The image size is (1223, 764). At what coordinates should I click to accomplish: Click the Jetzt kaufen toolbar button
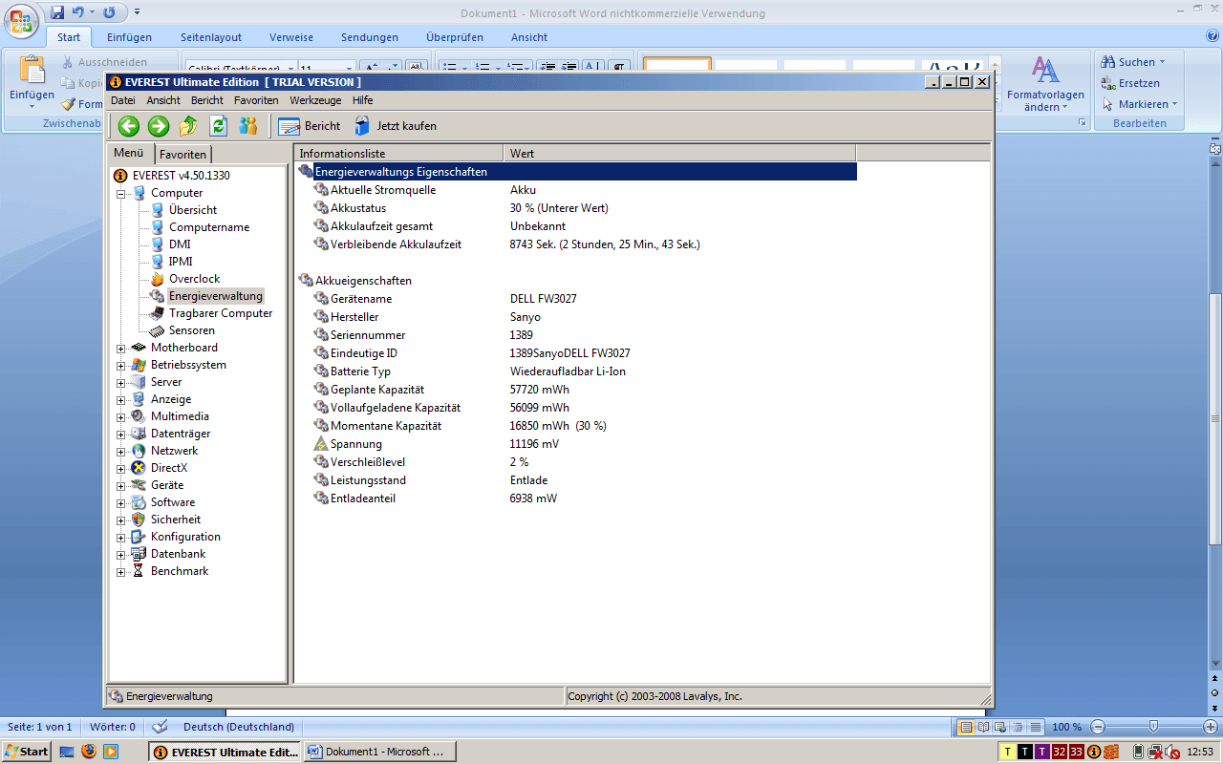(x=396, y=126)
